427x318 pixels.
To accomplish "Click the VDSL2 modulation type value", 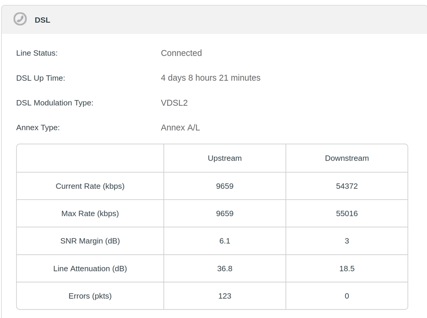I will pyautogui.click(x=174, y=103).
